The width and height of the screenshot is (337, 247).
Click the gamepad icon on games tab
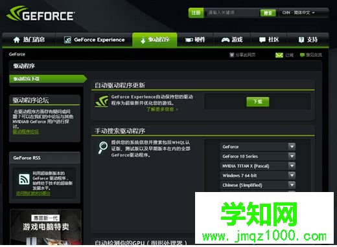[x=226, y=40]
